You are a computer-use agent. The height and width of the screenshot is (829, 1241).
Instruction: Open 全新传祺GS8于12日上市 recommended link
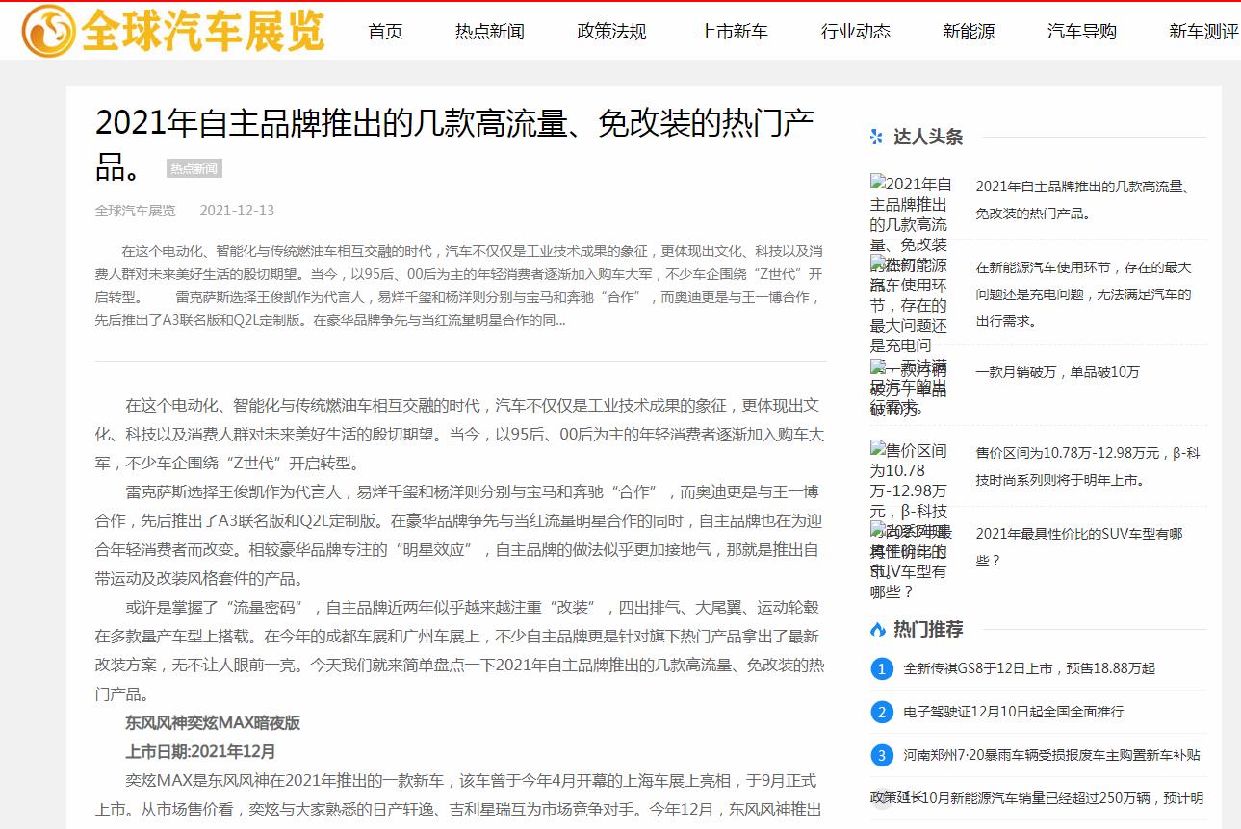(1029, 668)
